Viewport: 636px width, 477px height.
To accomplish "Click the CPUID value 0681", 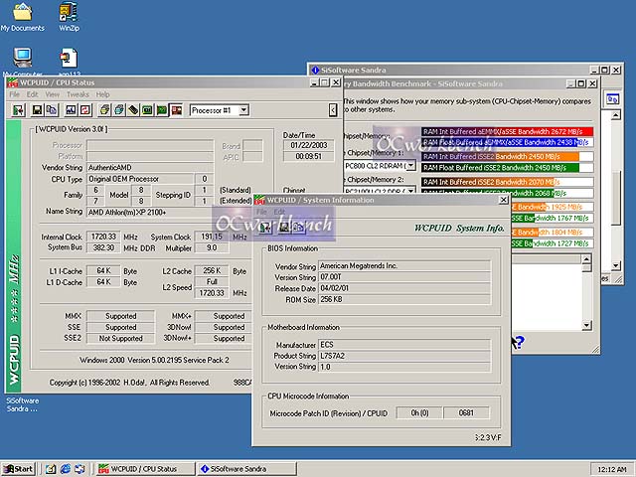I will 466,413.
